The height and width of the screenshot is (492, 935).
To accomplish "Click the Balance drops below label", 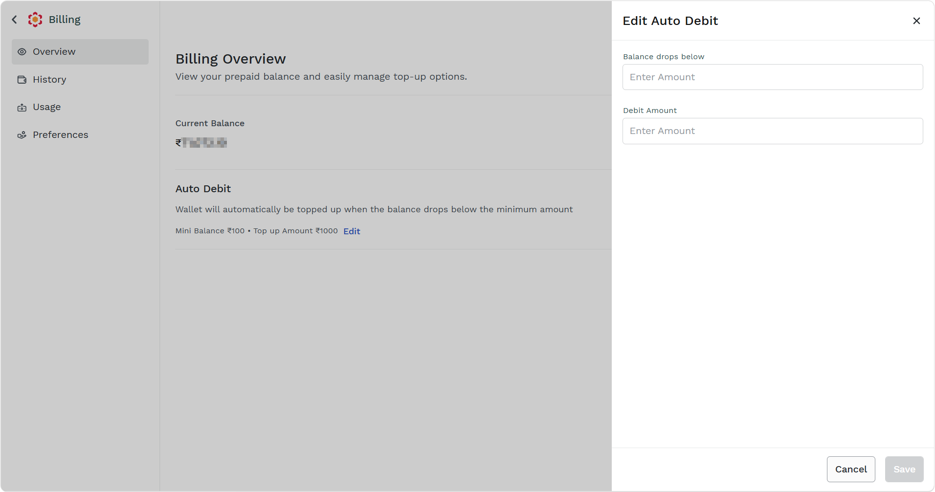I will (x=664, y=57).
